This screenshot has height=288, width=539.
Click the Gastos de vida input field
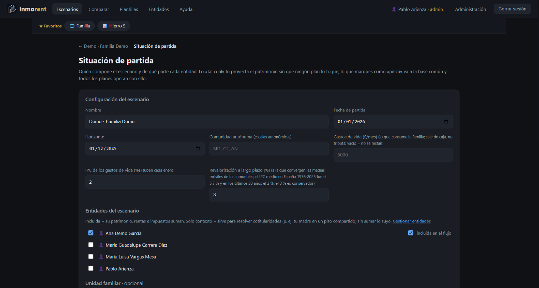[393, 155]
